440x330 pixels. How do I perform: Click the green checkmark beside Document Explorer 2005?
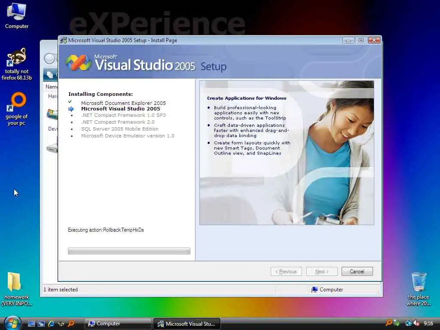[70, 101]
